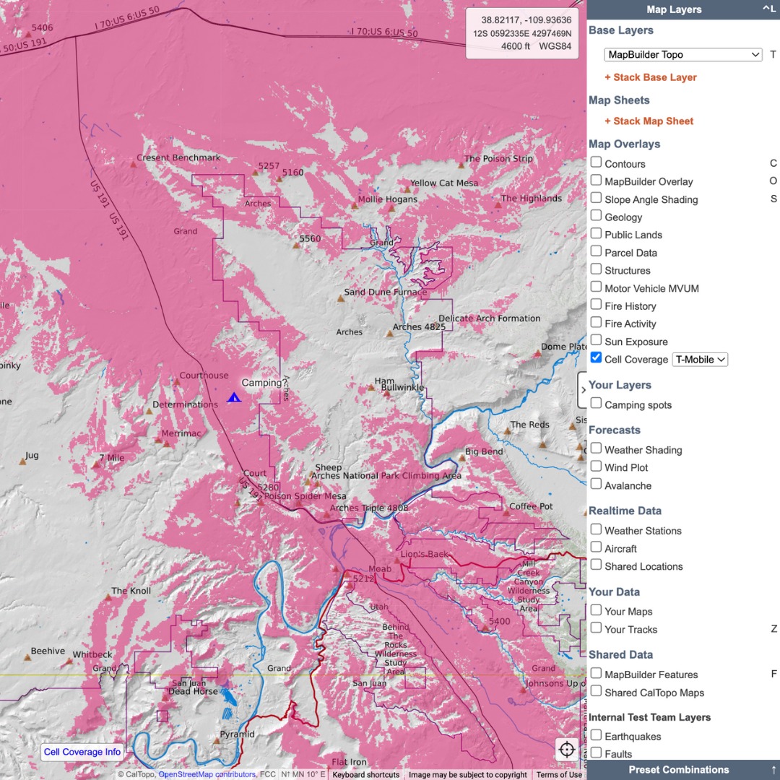Click the Delicate Arch Formation label
Image resolution: width=780 pixels, height=780 pixels.
tap(489, 318)
